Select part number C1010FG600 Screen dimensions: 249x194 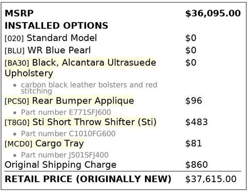(68, 133)
